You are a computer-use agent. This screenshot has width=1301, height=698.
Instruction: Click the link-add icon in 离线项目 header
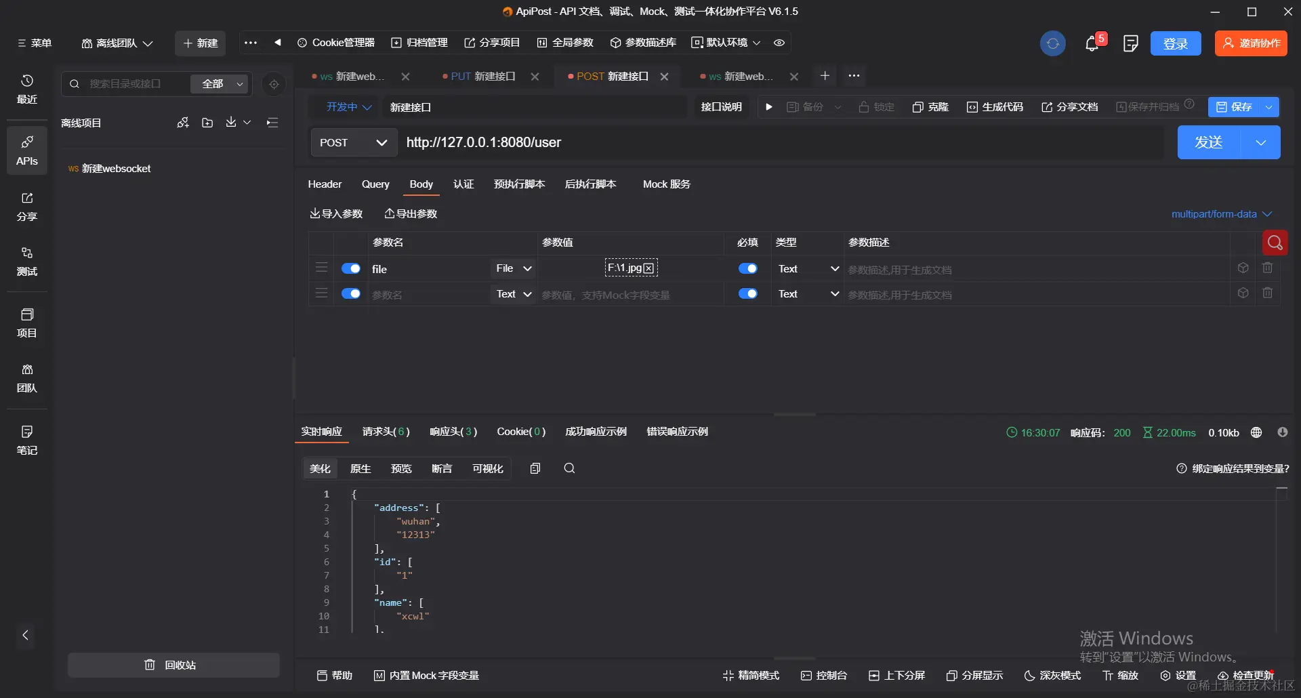click(183, 123)
